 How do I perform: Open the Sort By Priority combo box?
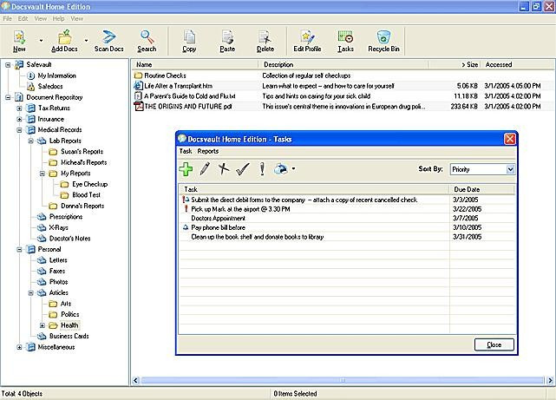click(482, 169)
